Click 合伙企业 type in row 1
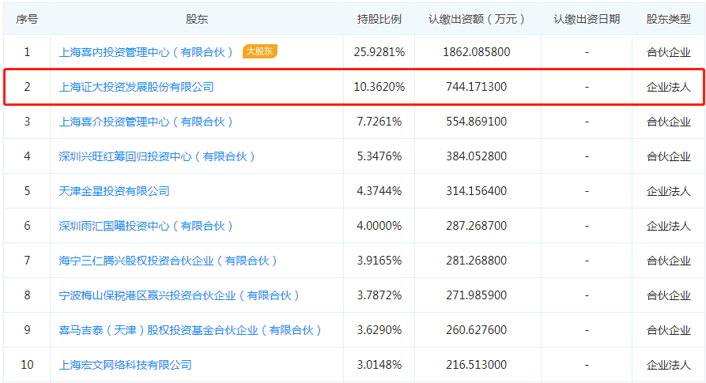 (668, 52)
